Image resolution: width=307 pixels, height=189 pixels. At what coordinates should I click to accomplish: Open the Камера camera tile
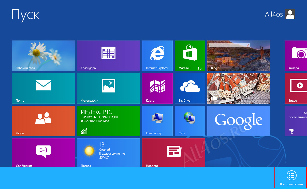296,56
